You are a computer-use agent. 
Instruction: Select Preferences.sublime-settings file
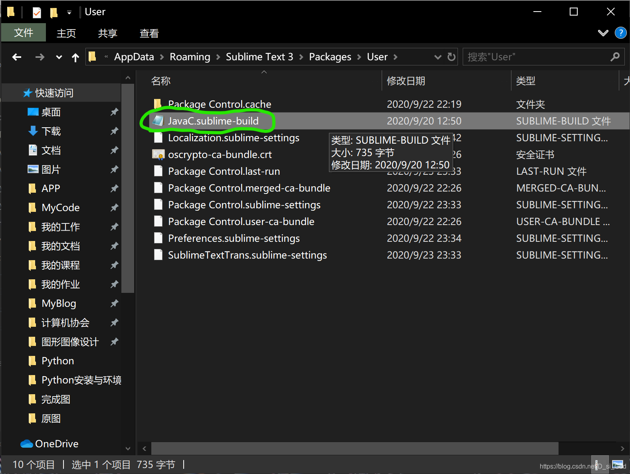(x=234, y=238)
